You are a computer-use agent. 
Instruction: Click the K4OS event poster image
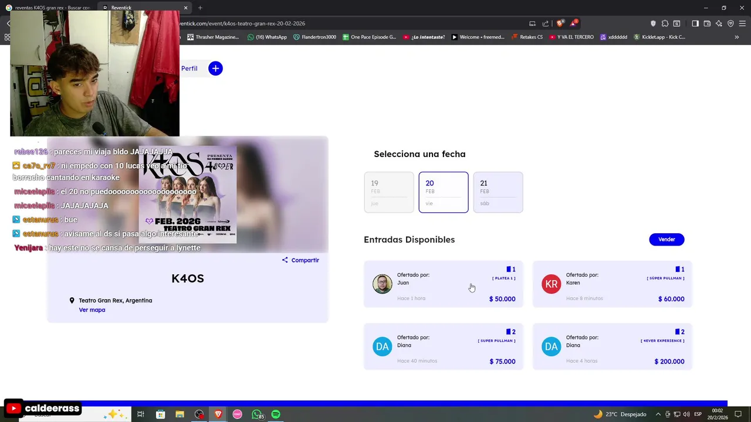coord(188,195)
